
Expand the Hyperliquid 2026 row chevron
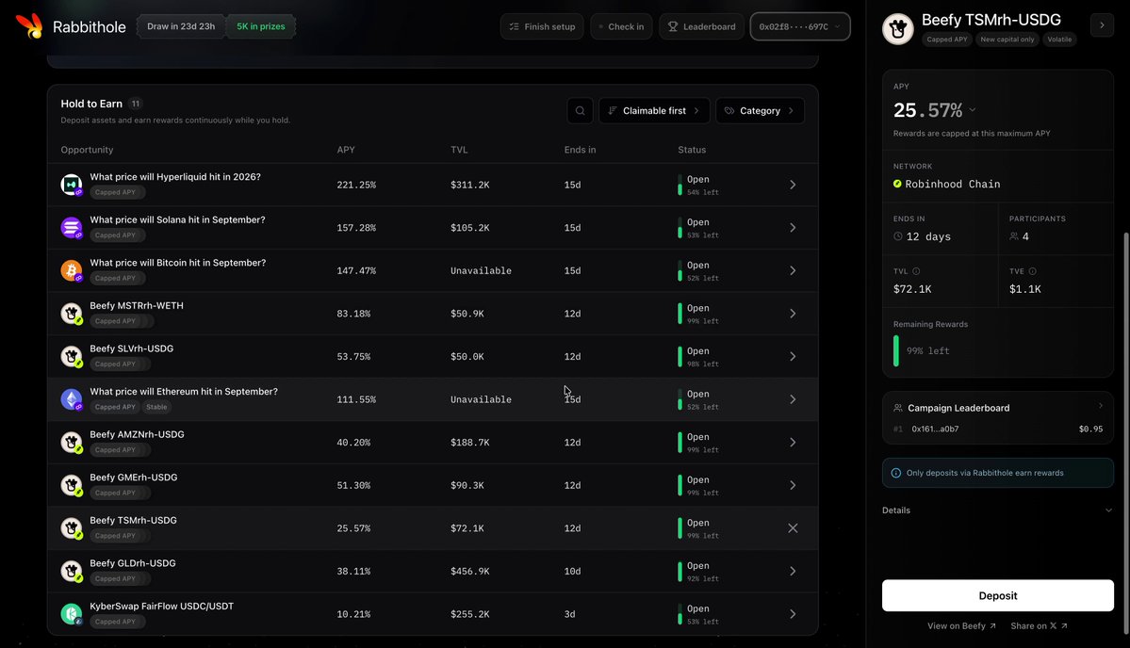click(793, 185)
